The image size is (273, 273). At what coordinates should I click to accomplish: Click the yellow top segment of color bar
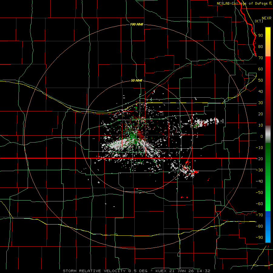(x=268, y=42)
